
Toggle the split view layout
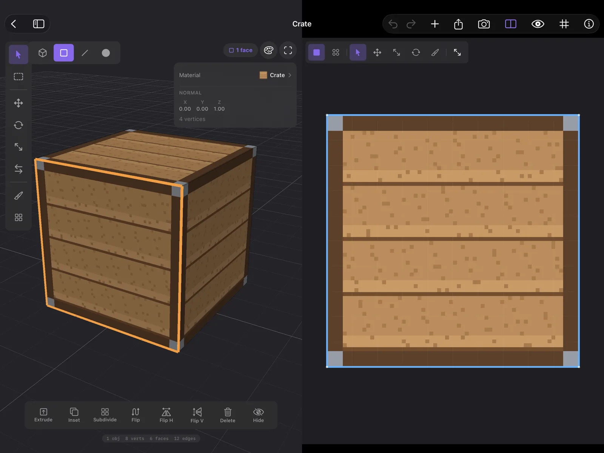(511, 24)
